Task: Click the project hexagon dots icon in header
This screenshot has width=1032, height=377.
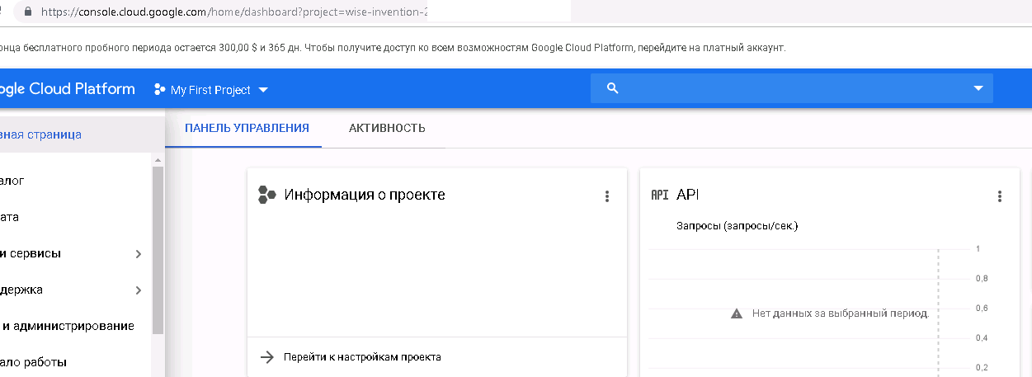Action: tap(160, 89)
